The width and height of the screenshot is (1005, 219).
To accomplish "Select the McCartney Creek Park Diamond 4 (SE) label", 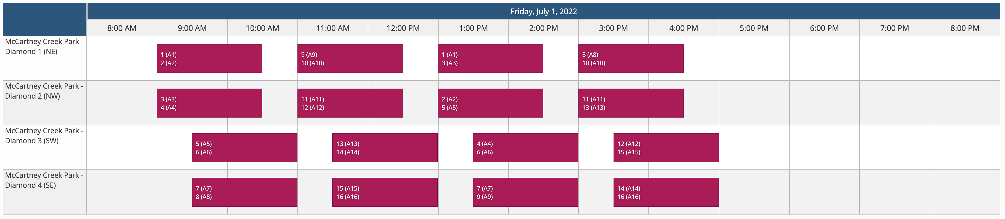I will pyautogui.click(x=44, y=180).
